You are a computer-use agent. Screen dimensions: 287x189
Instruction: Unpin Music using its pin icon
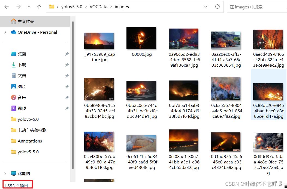[67, 98]
